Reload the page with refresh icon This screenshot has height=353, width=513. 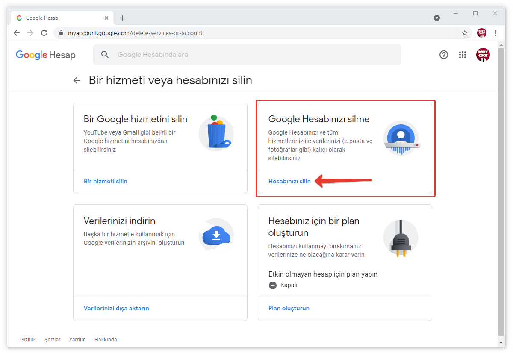[x=44, y=33]
